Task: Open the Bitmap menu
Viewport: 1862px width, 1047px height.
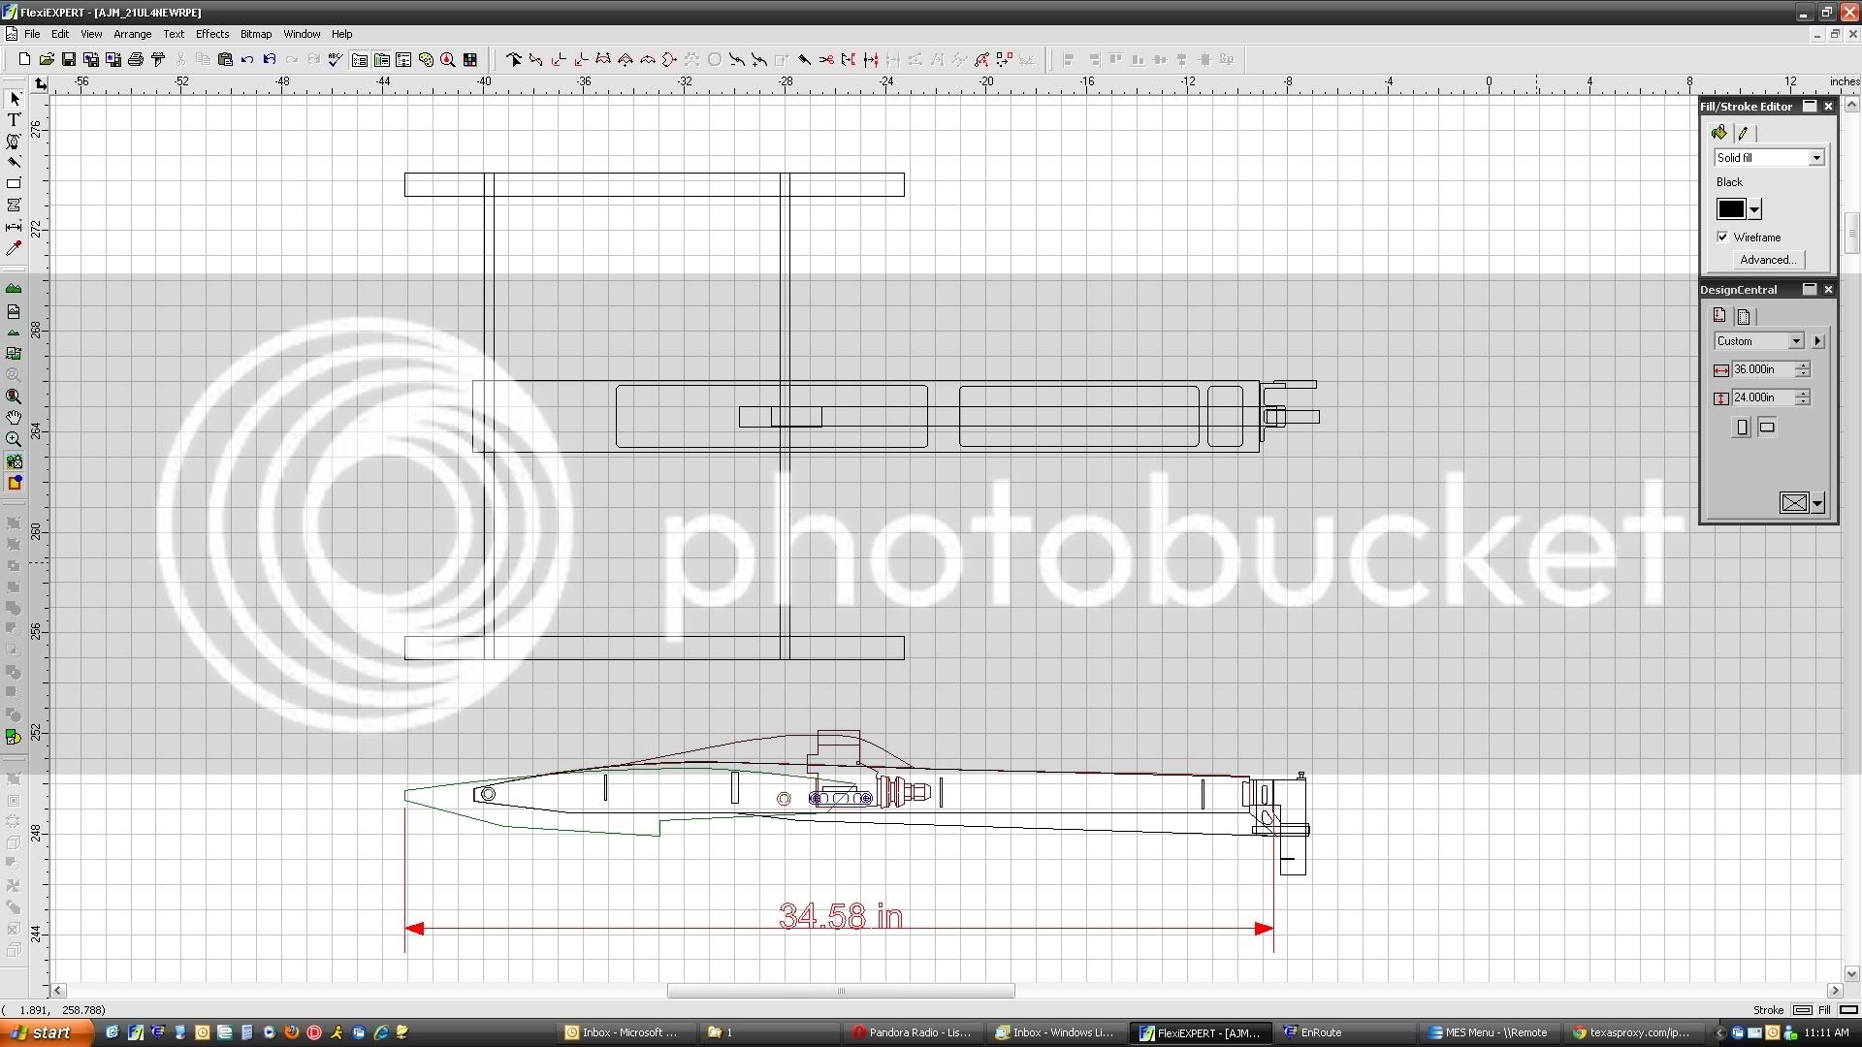Action: [256, 34]
